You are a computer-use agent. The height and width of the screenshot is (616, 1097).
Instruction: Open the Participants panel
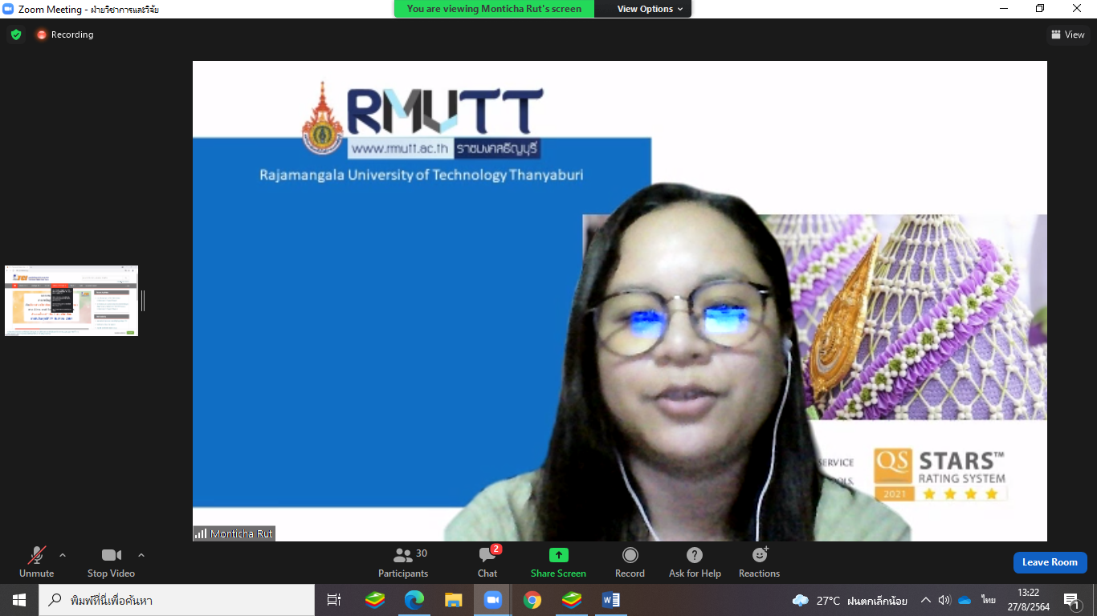(403, 561)
